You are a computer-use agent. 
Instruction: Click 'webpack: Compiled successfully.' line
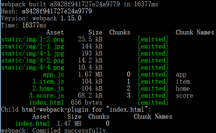[x=54, y=131]
